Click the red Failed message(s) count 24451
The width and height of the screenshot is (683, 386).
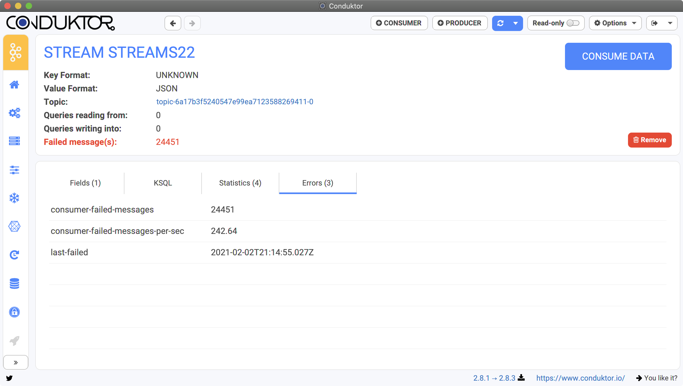tap(168, 142)
